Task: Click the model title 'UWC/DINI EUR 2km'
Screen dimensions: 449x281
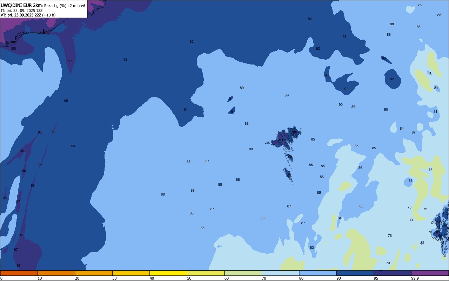Action: (21, 5)
